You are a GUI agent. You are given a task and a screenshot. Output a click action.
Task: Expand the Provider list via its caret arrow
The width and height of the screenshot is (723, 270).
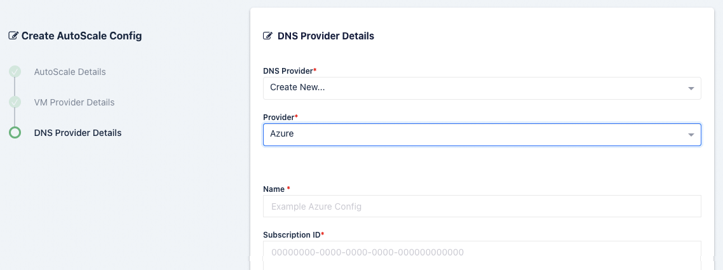pyautogui.click(x=691, y=135)
